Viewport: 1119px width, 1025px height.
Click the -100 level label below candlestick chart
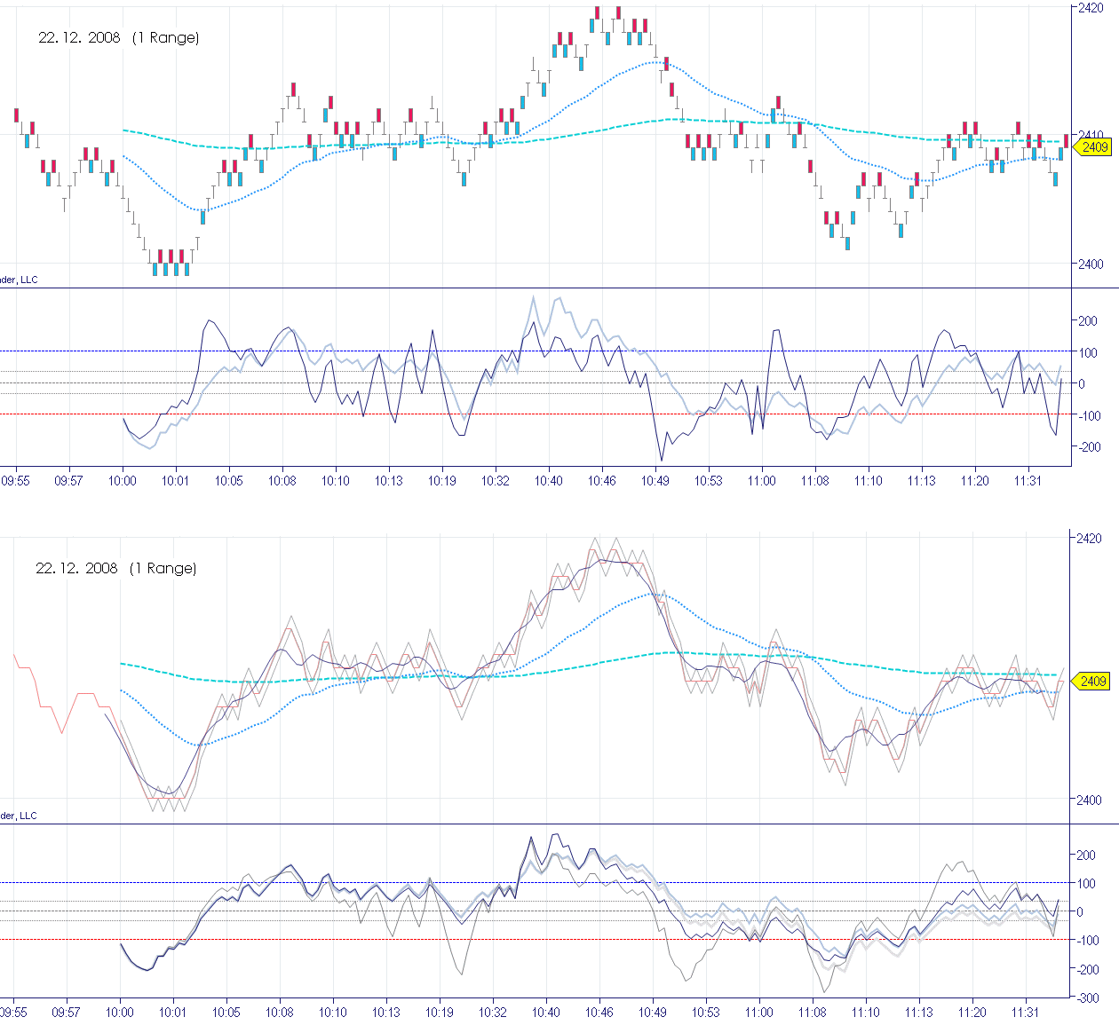click(x=1088, y=415)
